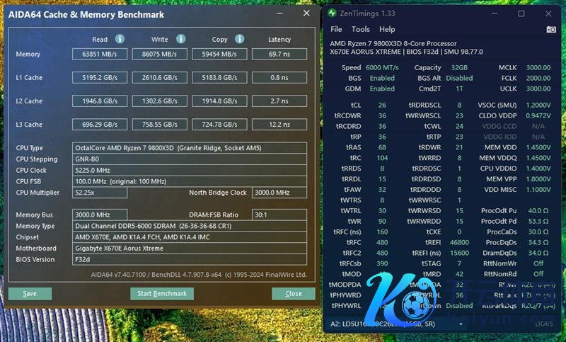The width and height of the screenshot is (566, 342).
Task: Open the Help menu in ZenTimings
Action: [387, 29]
